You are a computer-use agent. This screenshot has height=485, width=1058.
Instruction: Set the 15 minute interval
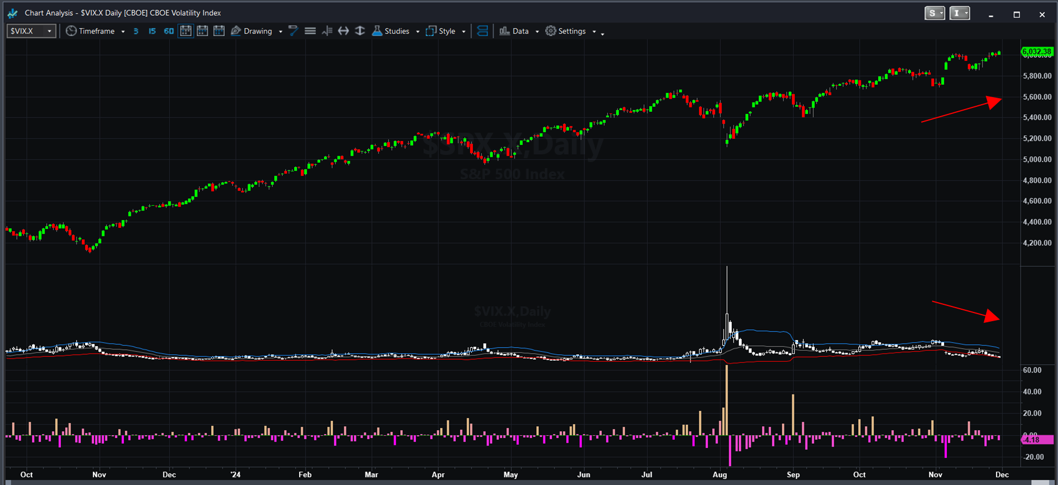click(x=152, y=31)
